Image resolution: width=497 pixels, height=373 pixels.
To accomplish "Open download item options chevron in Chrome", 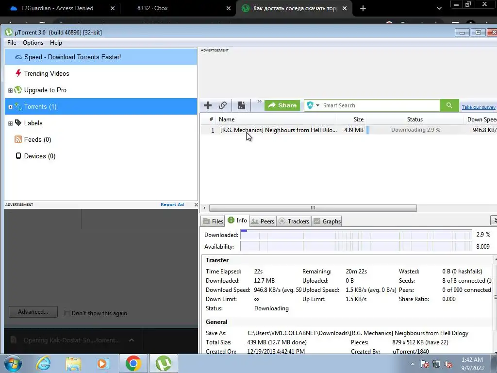I will [x=131, y=340].
